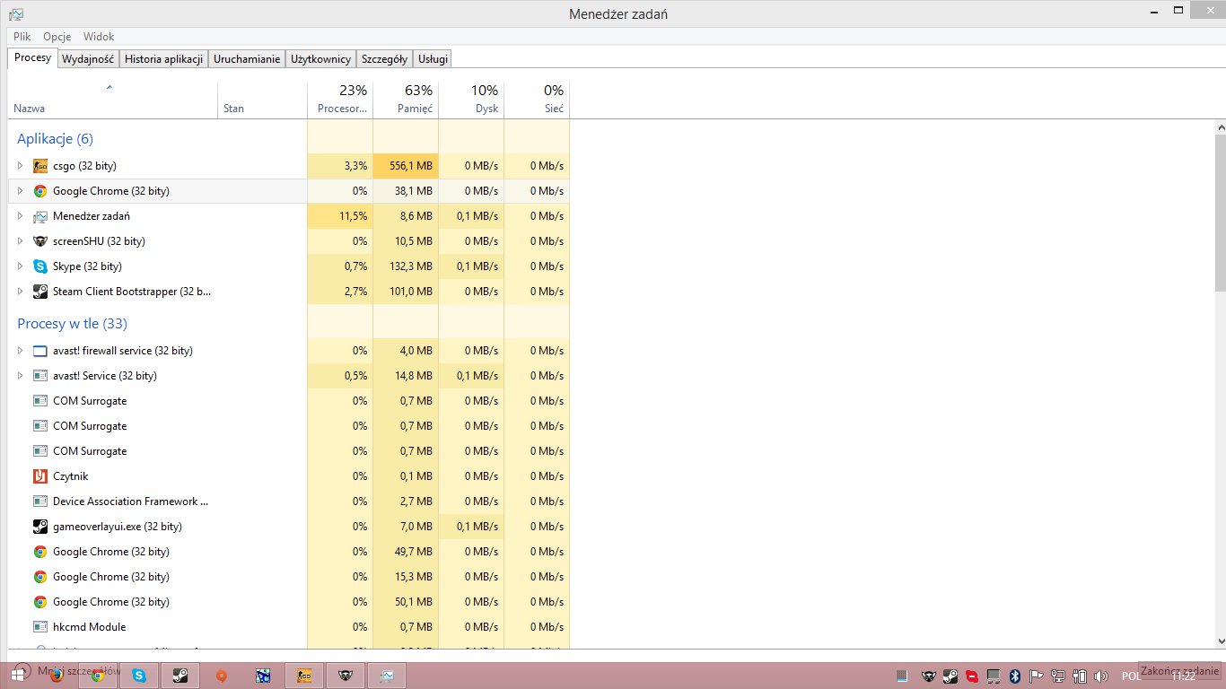Sort by the Pamięć column header
The width and height of the screenshot is (1226, 689).
pyautogui.click(x=406, y=100)
